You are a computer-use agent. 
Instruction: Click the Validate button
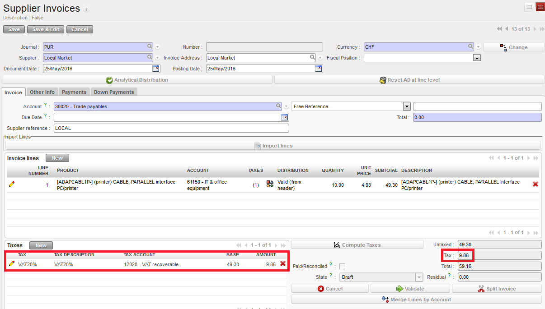click(410, 289)
